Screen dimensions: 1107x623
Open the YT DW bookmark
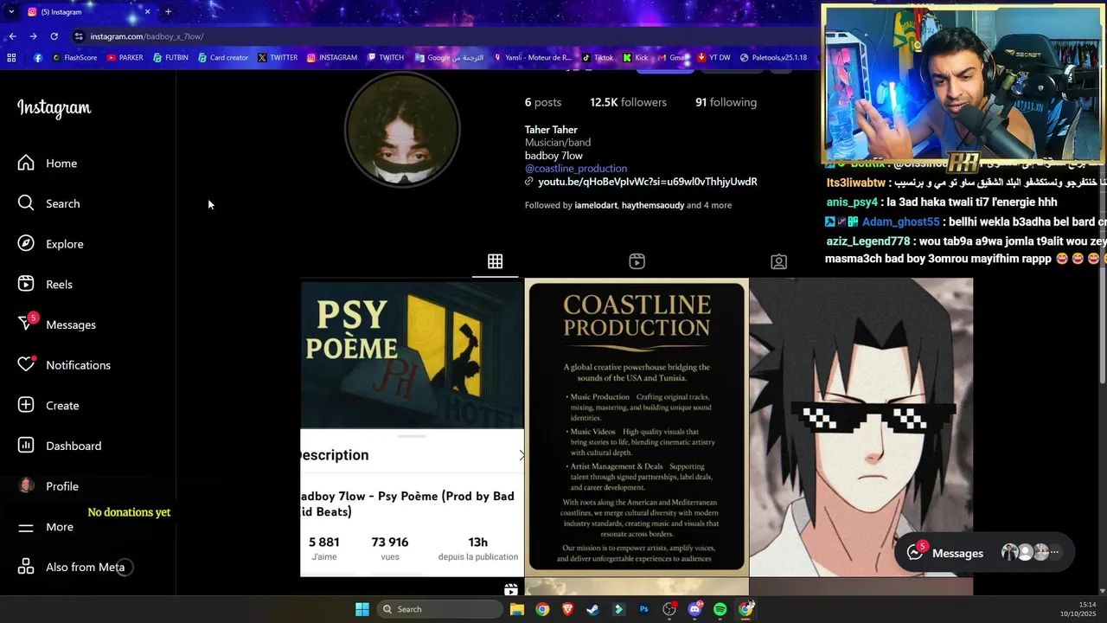(x=713, y=58)
